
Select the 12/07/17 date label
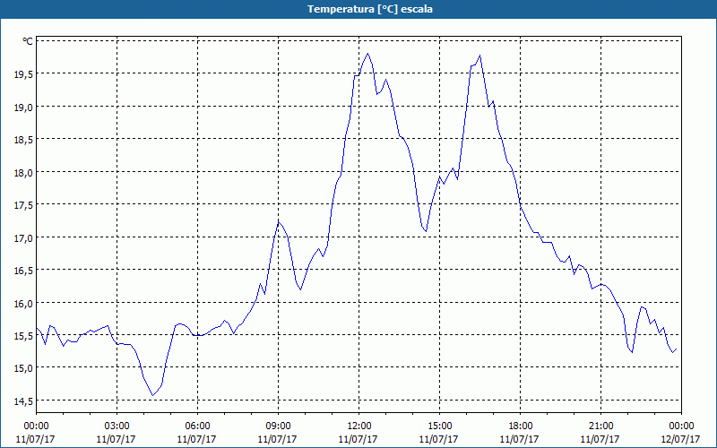681,439
